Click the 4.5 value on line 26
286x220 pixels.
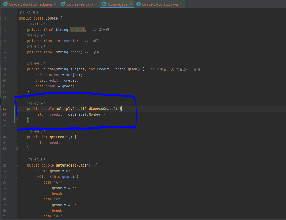(x=71, y=188)
